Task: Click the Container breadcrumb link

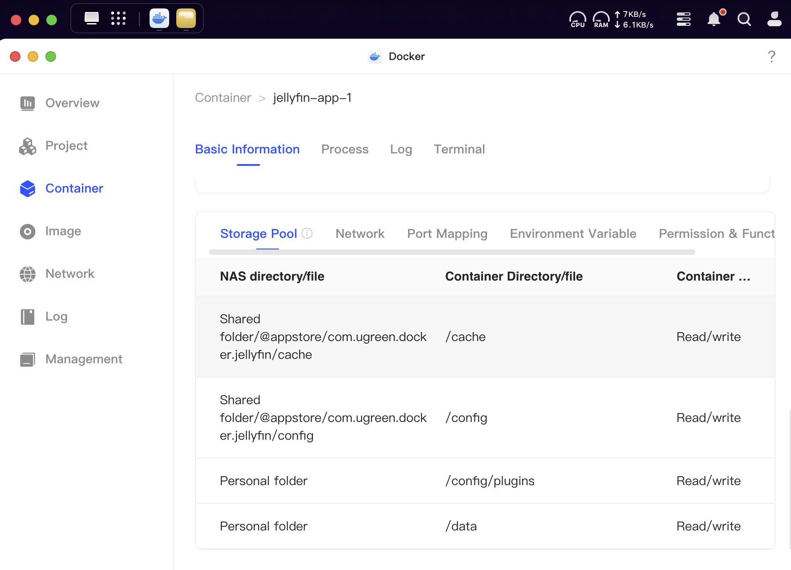Action: (223, 98)
